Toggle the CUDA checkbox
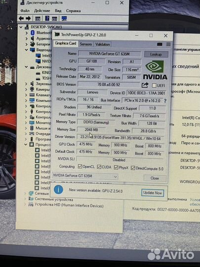 (x=99, y=167)
